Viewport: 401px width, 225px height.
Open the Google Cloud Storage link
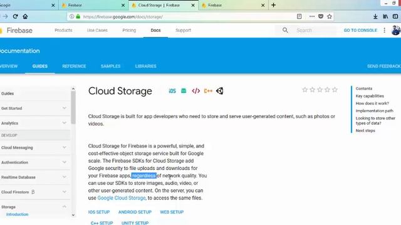[122, 198]
